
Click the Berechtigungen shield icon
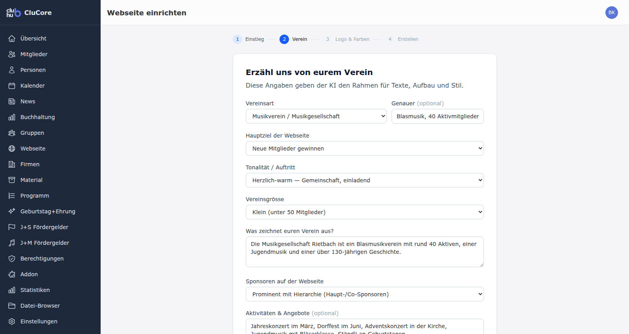(x=12, y=259)
